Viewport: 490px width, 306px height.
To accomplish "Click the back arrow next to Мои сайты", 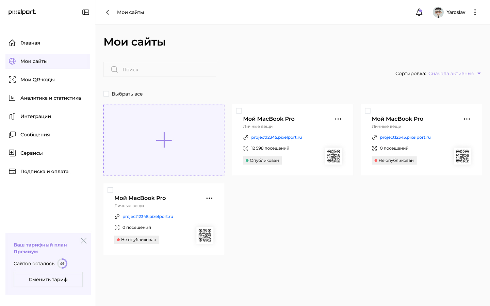I will pyautogui.click(x=108, y=12).
